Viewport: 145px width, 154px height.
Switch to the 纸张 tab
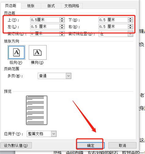coord(31,6)
